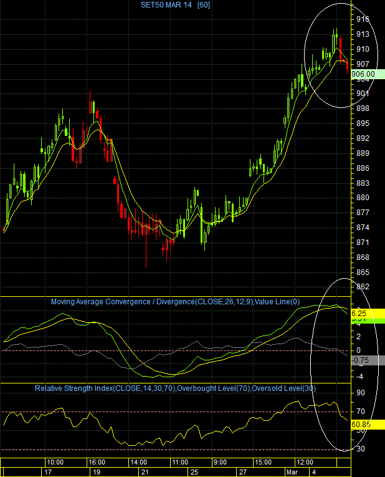Click date 25 on the date axis
Screen dimensions: 385x477
coord(194,473)
